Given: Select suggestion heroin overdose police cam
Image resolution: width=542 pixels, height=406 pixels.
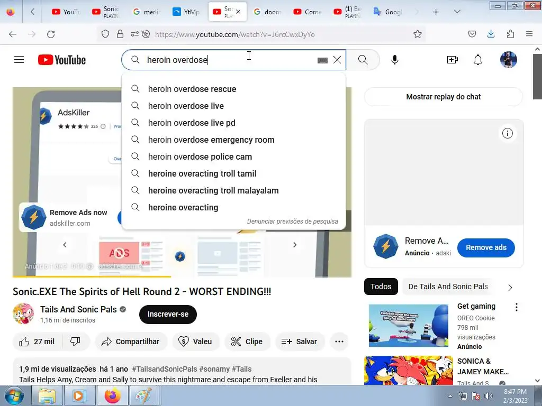Looking at the screenshot, I should (233, 156).
